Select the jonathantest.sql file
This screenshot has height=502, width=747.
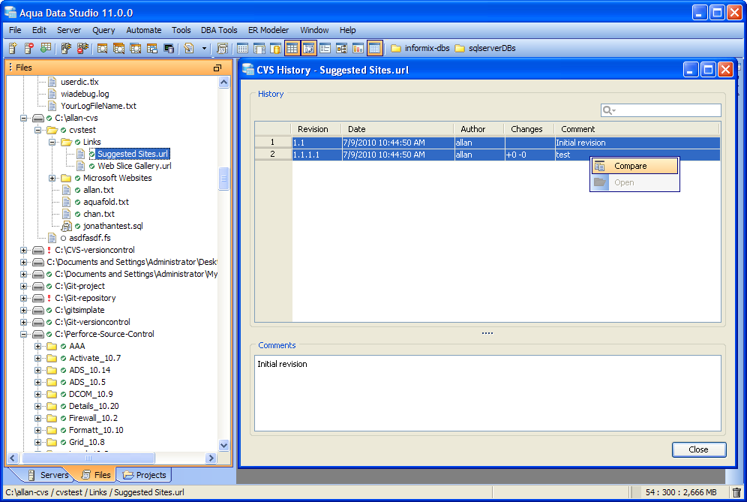tap(113, 226)
